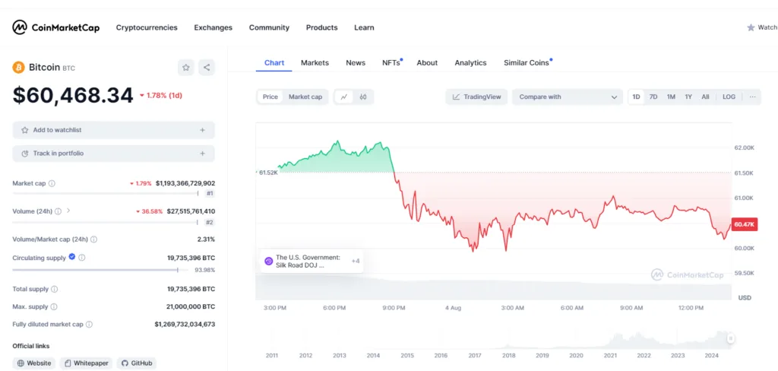Add Bitcoin to favorites via star icon
778x371 pixels.
(186, 67)
